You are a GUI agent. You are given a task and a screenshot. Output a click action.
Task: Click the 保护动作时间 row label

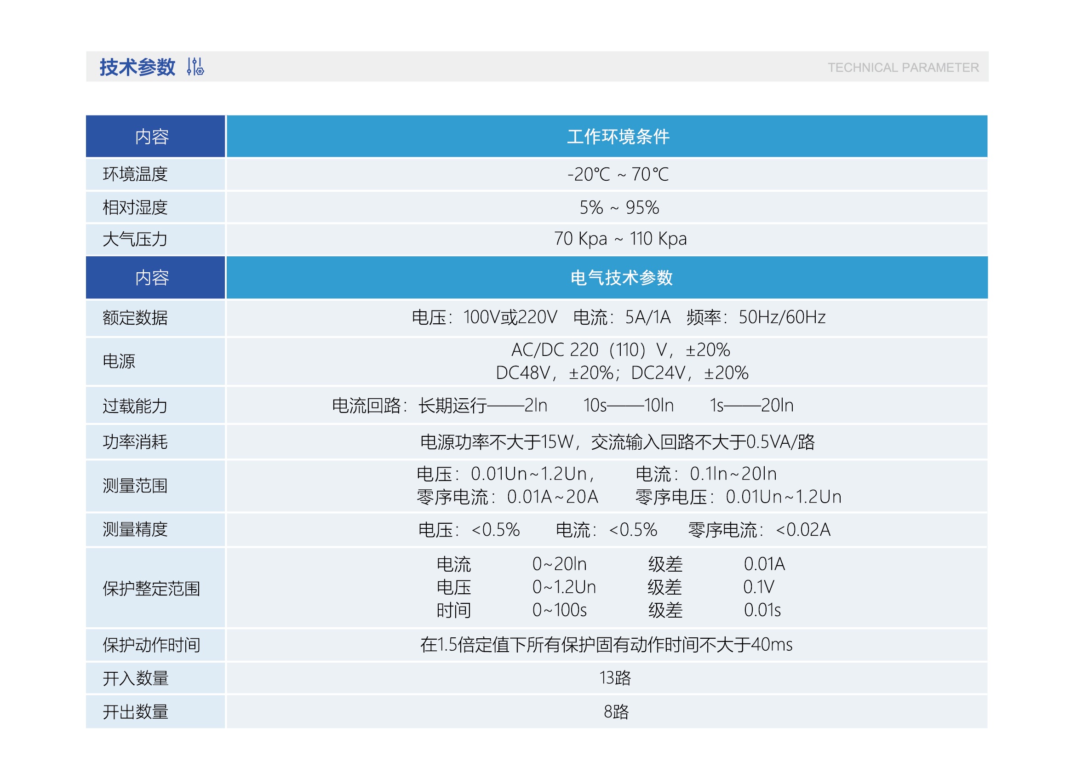pyautogui.click(x=151, y=645)
